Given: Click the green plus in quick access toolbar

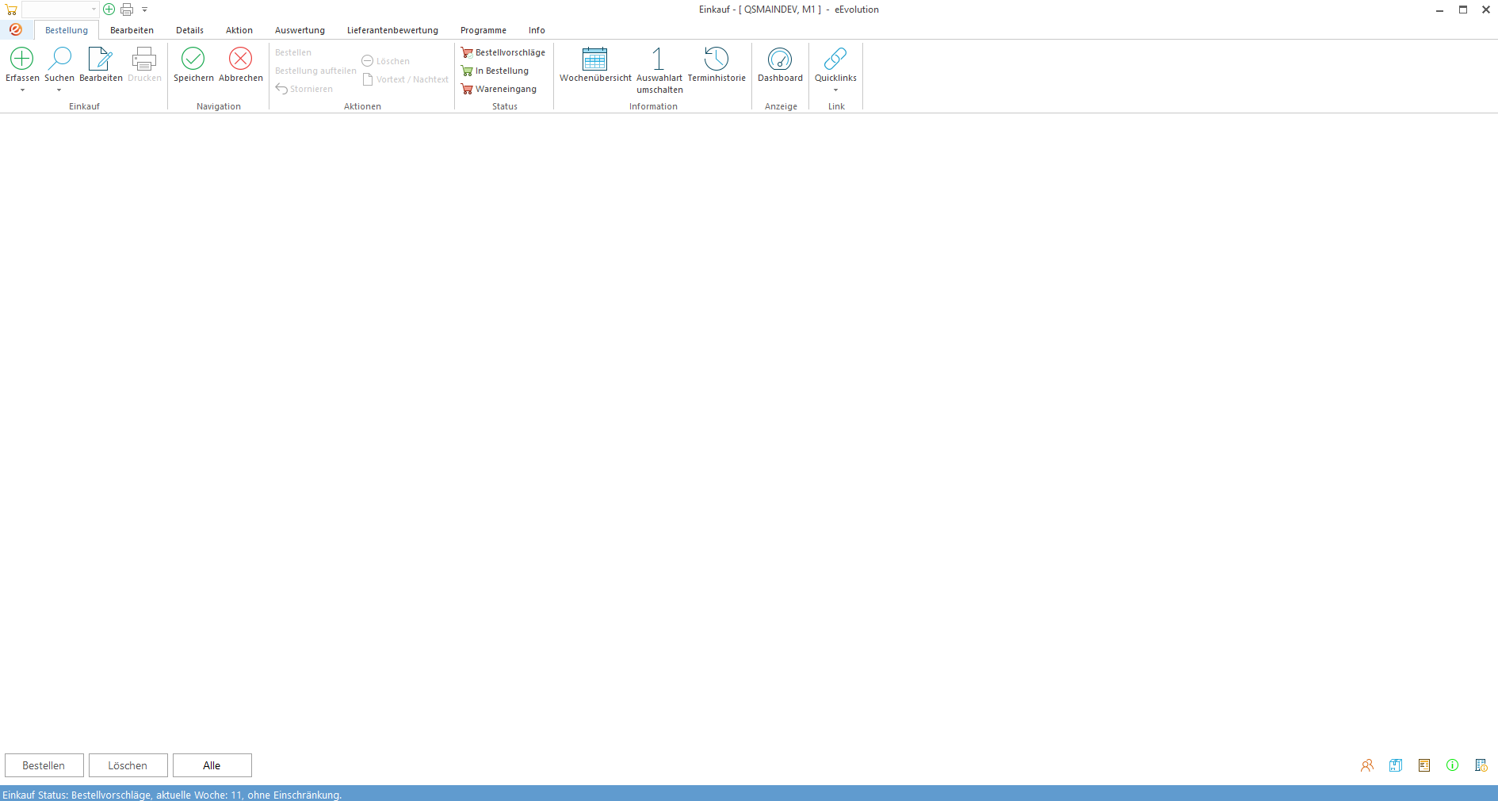Looking at the screenshot, I should click(x=109, y=10).
